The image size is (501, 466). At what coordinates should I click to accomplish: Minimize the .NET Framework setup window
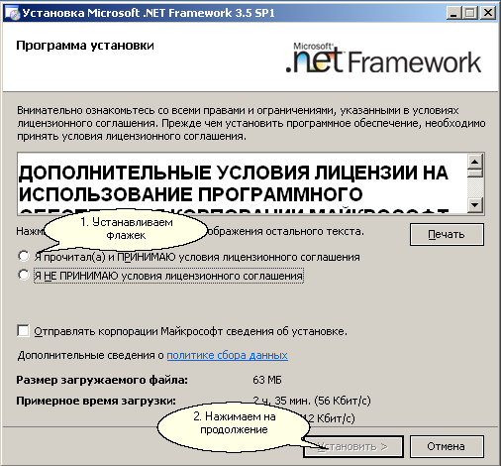point(454,13)
